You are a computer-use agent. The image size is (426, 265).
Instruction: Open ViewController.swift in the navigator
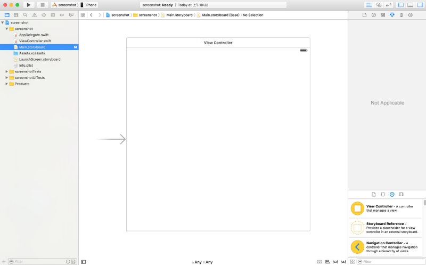(x=35, y=41)
